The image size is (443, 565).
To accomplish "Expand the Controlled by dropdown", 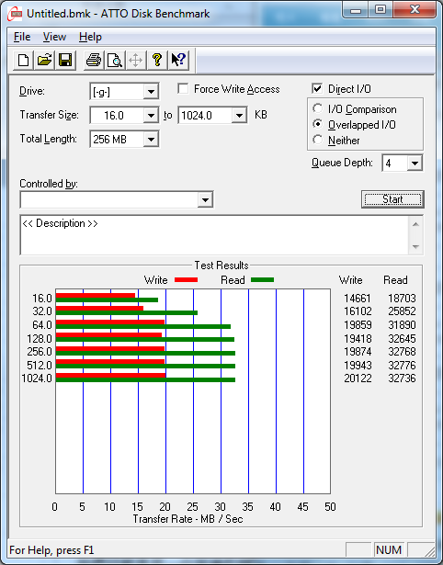I will (x=205, y=199).
